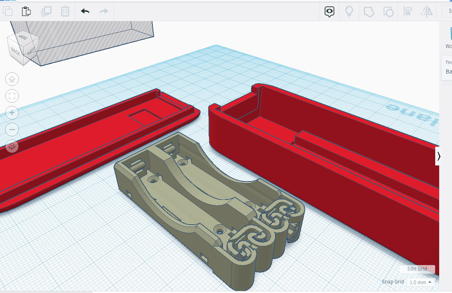Undo the last action

click(84, 11)
